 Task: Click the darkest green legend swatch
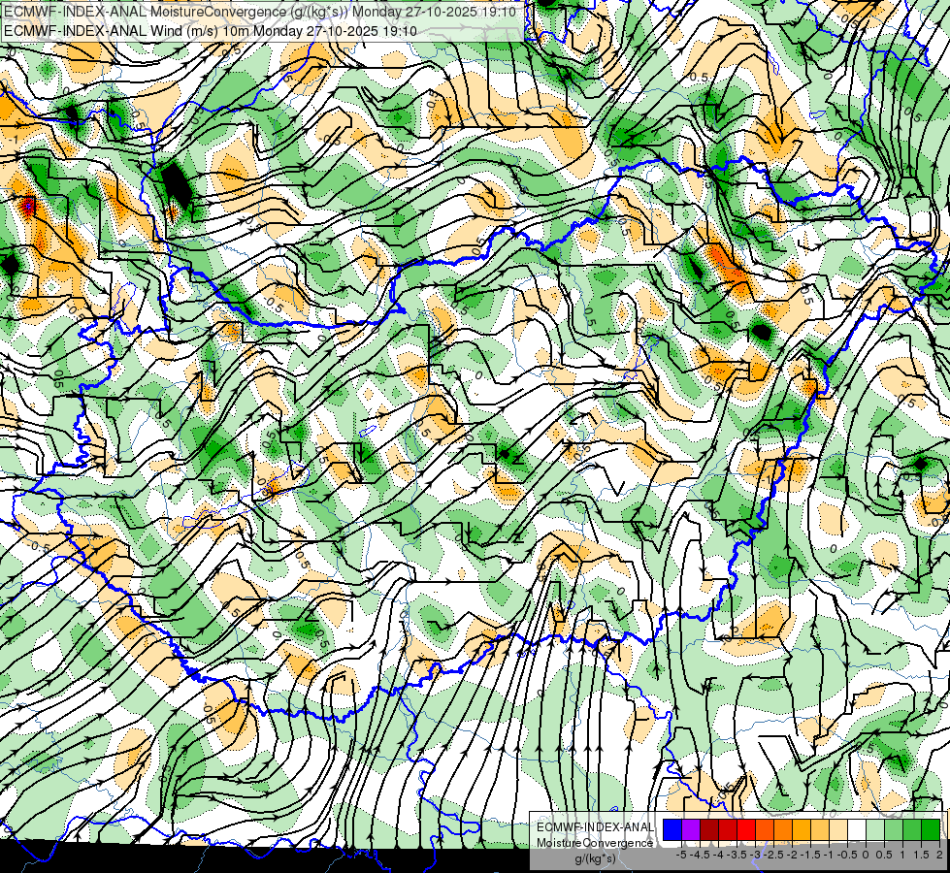pyautogui.click(x=931, y=830)
